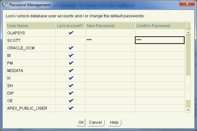Focus SCOTT's New Password field
197x131 pixels.
pyautogui.click(x=110, y=40)
